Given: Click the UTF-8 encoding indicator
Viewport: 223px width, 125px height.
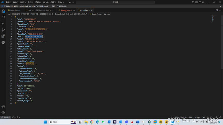Looking at the screenshot, I should click(197, 117).
